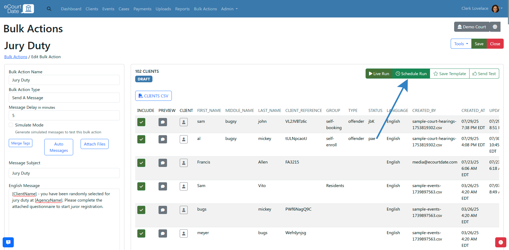Screen dimensions: 509x250
Task: Open the Events page
Action: pos(108,9)
